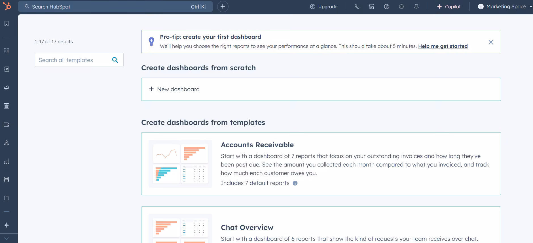Click the Pro-tip lightbulb icon
The width and height of the screenshot is (533, 243).
pyautogui.click(x=151, y=42)
